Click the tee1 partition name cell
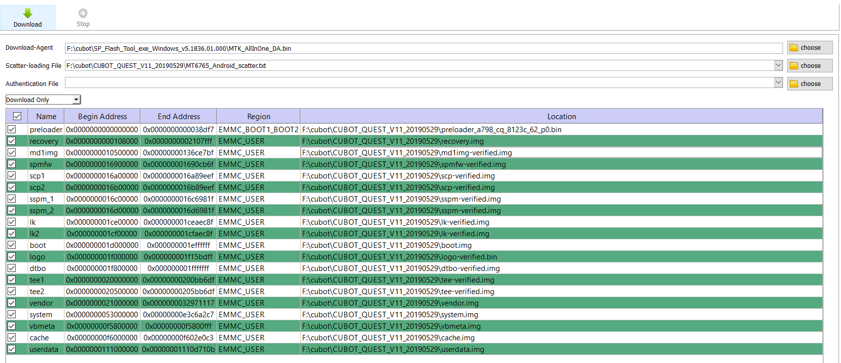 pyautogui.click(x=46, y=280)
